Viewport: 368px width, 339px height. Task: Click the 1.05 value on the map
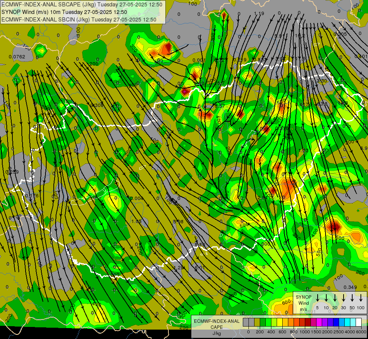pyautogui.click(x=136, y=221)
